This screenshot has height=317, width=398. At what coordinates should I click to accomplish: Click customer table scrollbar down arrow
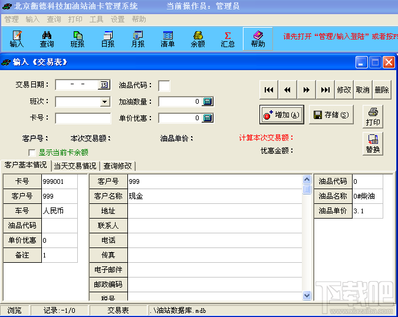[307, 295]
